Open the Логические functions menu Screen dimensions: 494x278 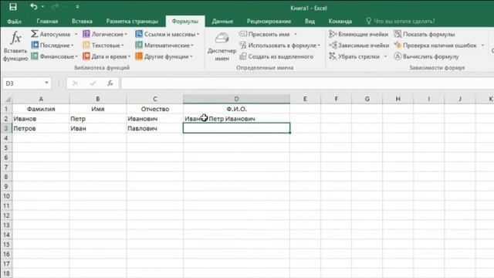click(x=105, y=34)
